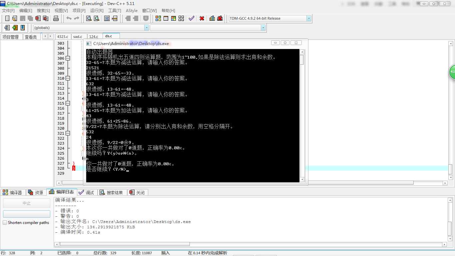455x256 pixels.
Task: Open the 搜索结果 bottom tab
Action: [x=112, y=193]
